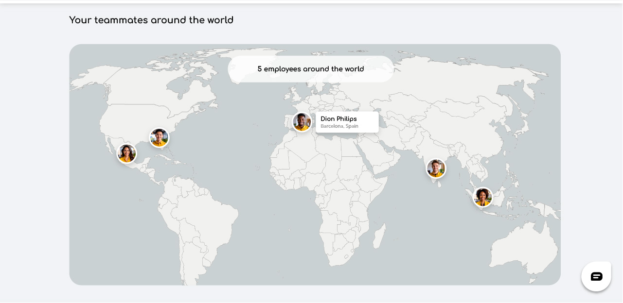Click the teammate avatar over Indonesia

point(482,197)
